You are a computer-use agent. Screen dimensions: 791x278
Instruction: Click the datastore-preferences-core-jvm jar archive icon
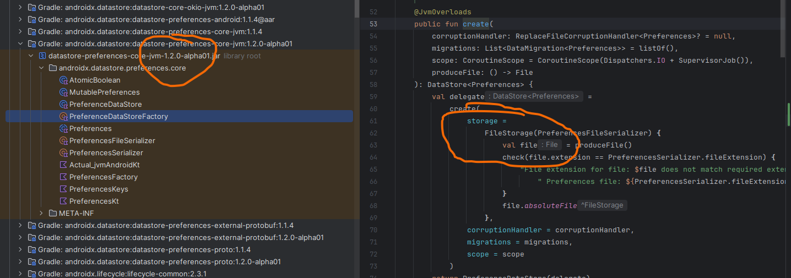point(42,56)
